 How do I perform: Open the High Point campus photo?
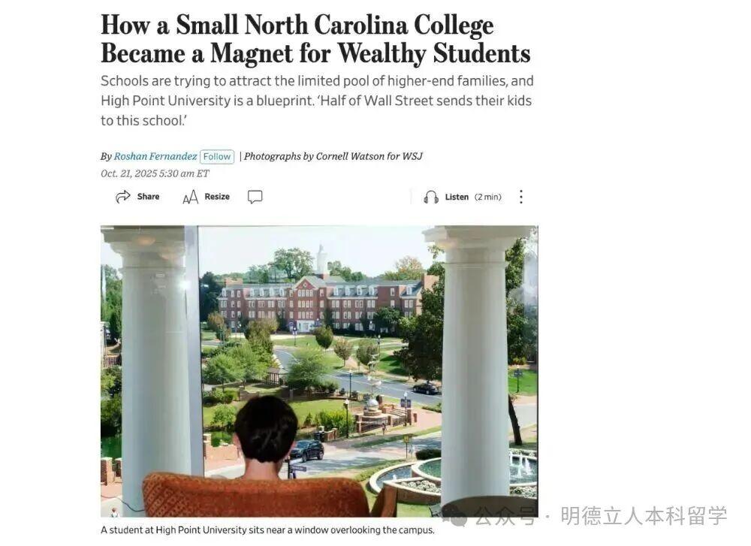[x=319, y=371]
